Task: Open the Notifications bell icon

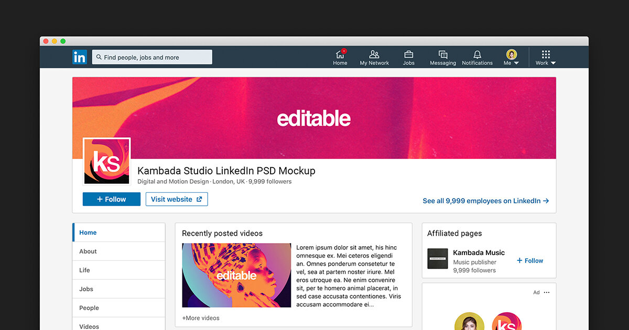Action: [477, 54]
